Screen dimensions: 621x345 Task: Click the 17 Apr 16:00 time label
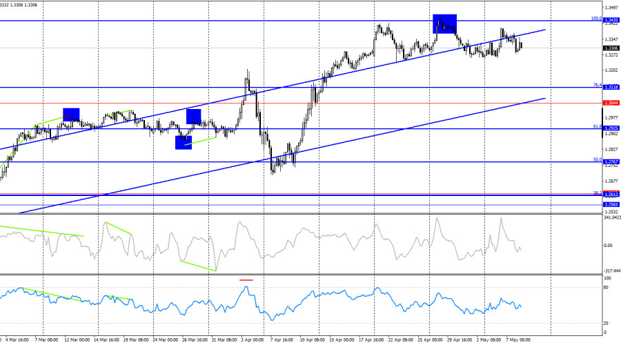(371, 340)
